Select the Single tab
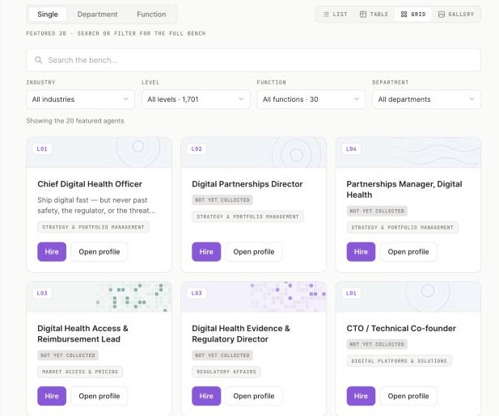Viewport: 499px width, 416px height. 48,15
